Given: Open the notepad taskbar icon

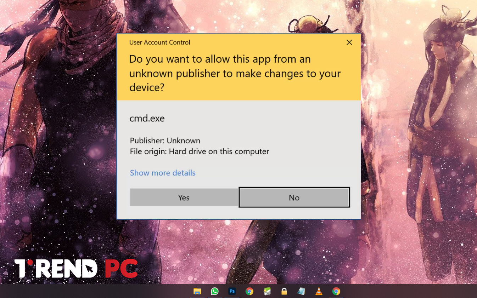Looking at the screenshot, I should coord(302,291).
